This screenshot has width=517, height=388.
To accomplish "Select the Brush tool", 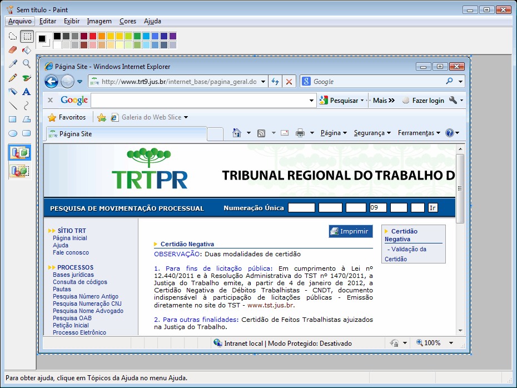I will (27, 78).
